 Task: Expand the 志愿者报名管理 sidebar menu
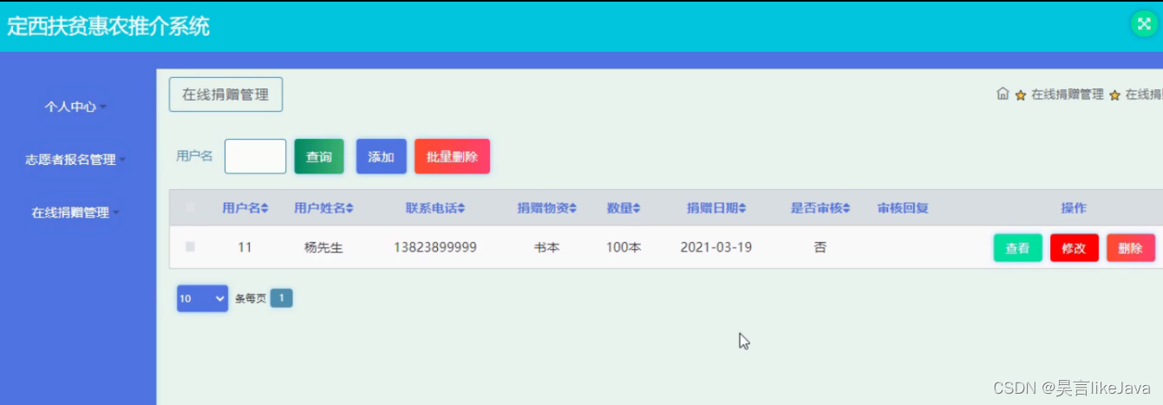coord(75,160)
